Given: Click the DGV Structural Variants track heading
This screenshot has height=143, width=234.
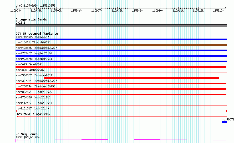Looking at the screenshot, I should pos(37,34).
